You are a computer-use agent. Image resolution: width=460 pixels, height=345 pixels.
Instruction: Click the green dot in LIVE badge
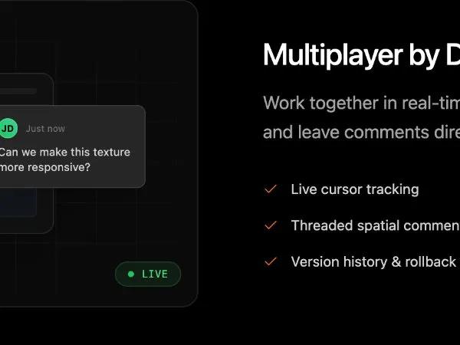tap(131, 274)
